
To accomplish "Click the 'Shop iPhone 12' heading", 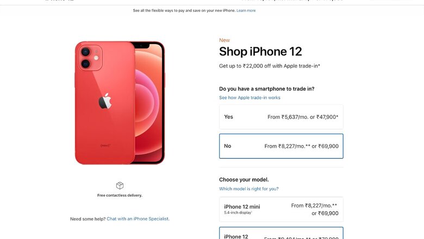I will [x=260, y=52].
